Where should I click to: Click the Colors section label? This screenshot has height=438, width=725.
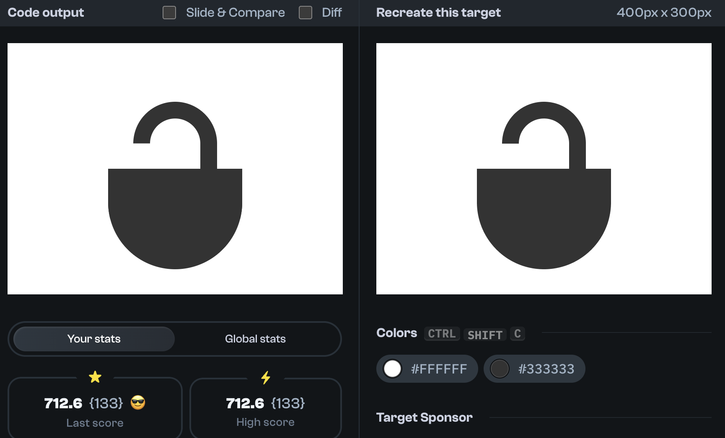coord(397,333)
